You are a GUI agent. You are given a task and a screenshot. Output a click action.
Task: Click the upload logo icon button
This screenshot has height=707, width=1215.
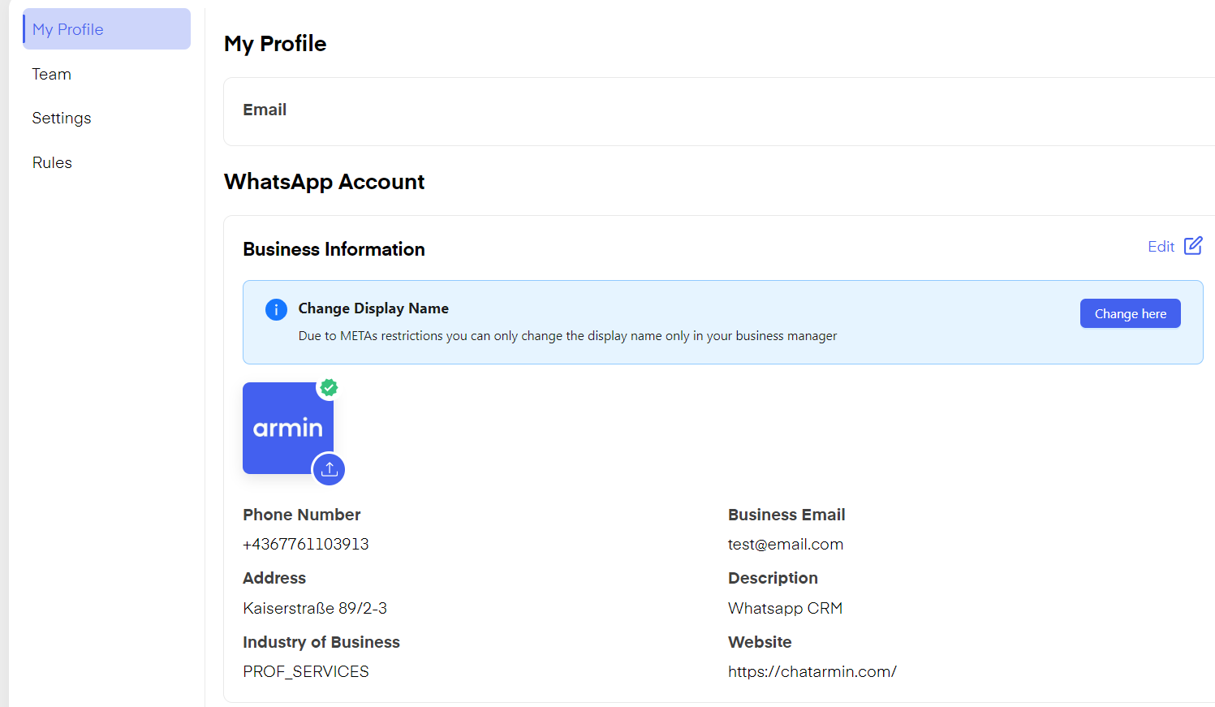point(329,469)
